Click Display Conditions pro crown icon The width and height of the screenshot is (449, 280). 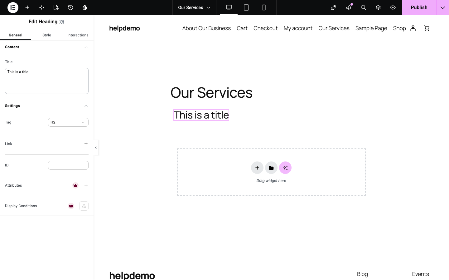[x=71, y=206]
